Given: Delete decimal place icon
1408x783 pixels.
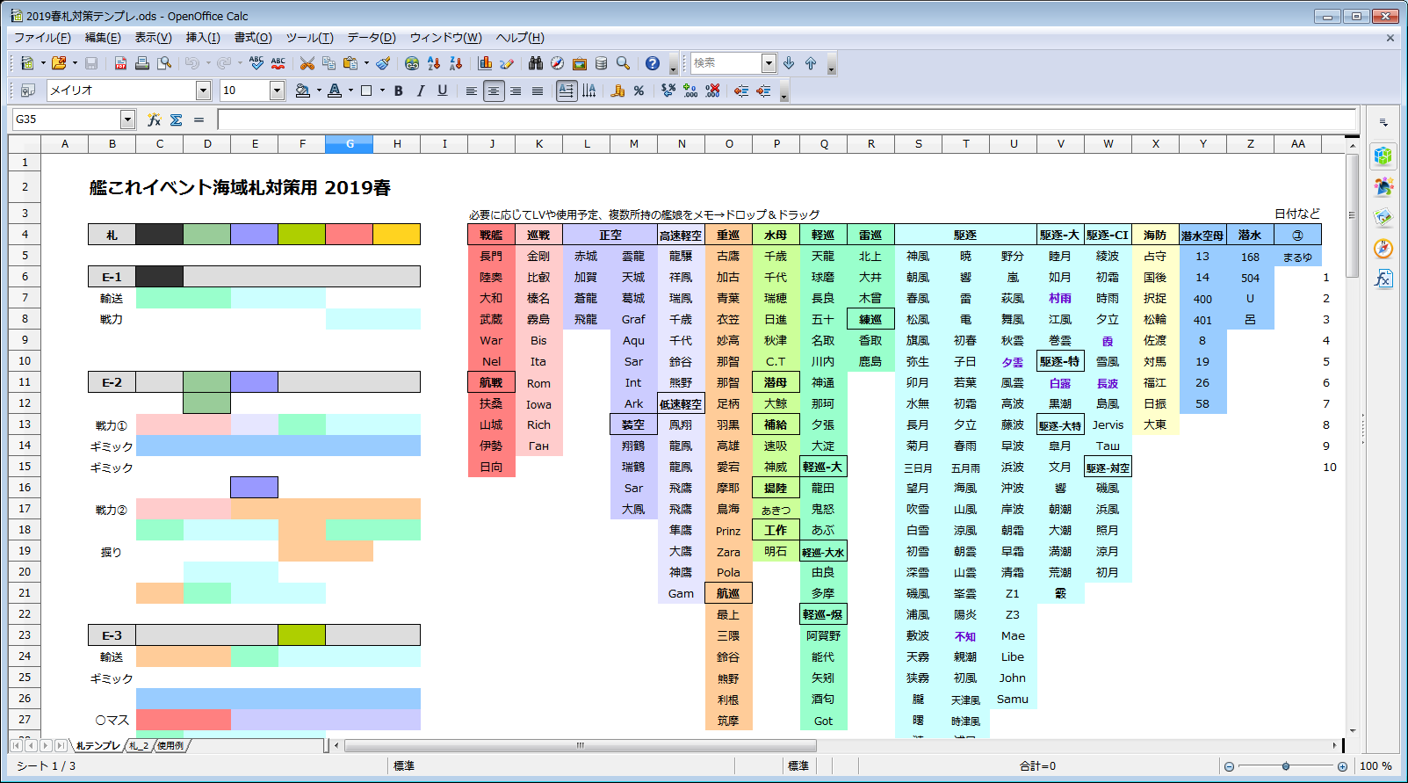Looking at the screenshot, I should [x=712, y=91].
